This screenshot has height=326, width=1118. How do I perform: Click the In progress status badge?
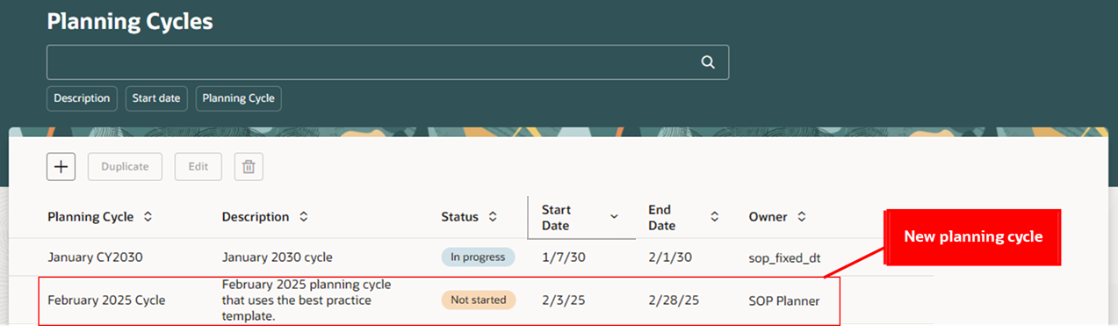pos(478,257)
